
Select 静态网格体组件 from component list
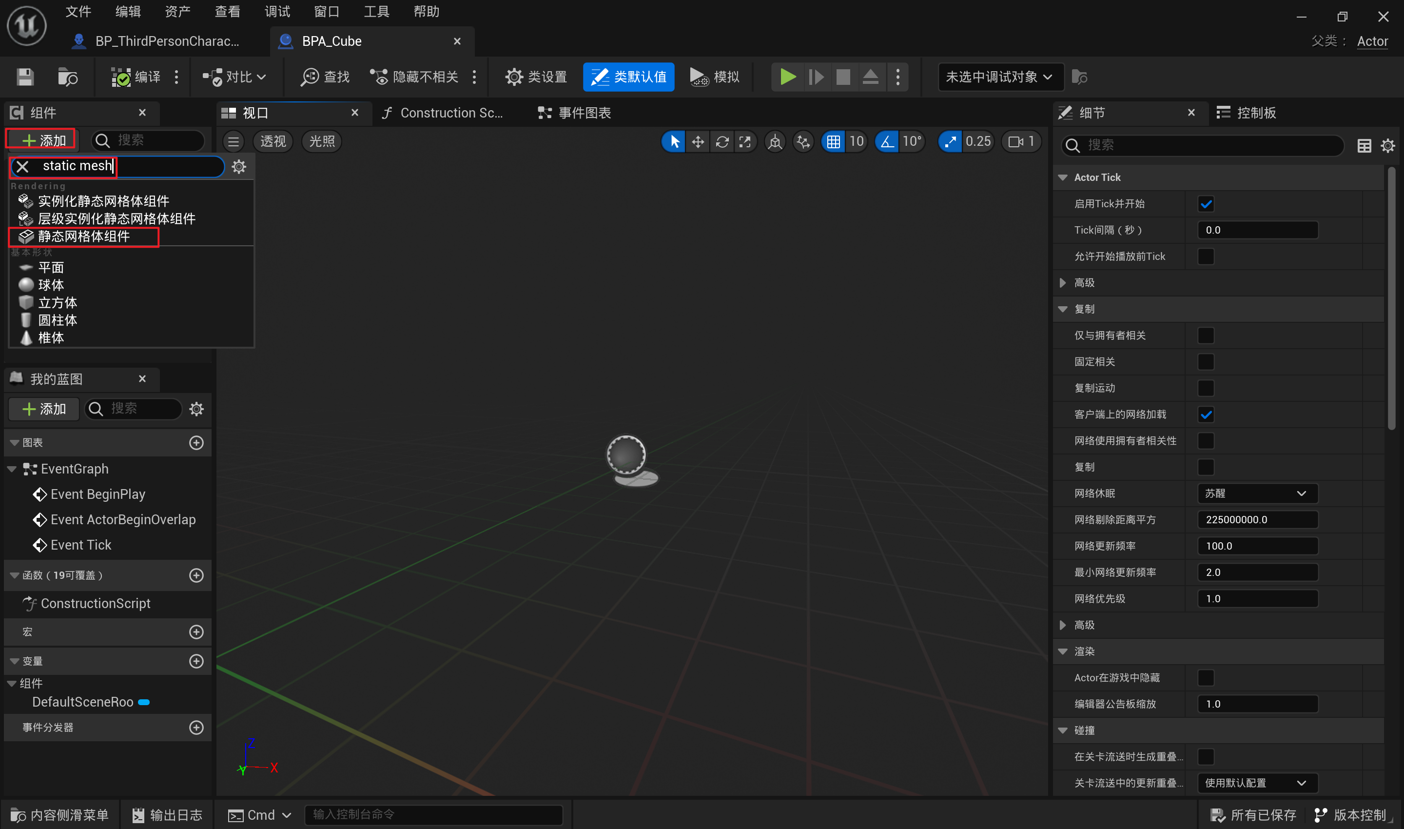pyautogui.click(x=84, y=237)
